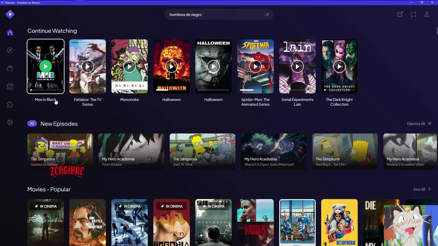This screenshot has width=438, height=246.
Task: Play Men in Black from Continue Watching
Action: coord(46,66)
